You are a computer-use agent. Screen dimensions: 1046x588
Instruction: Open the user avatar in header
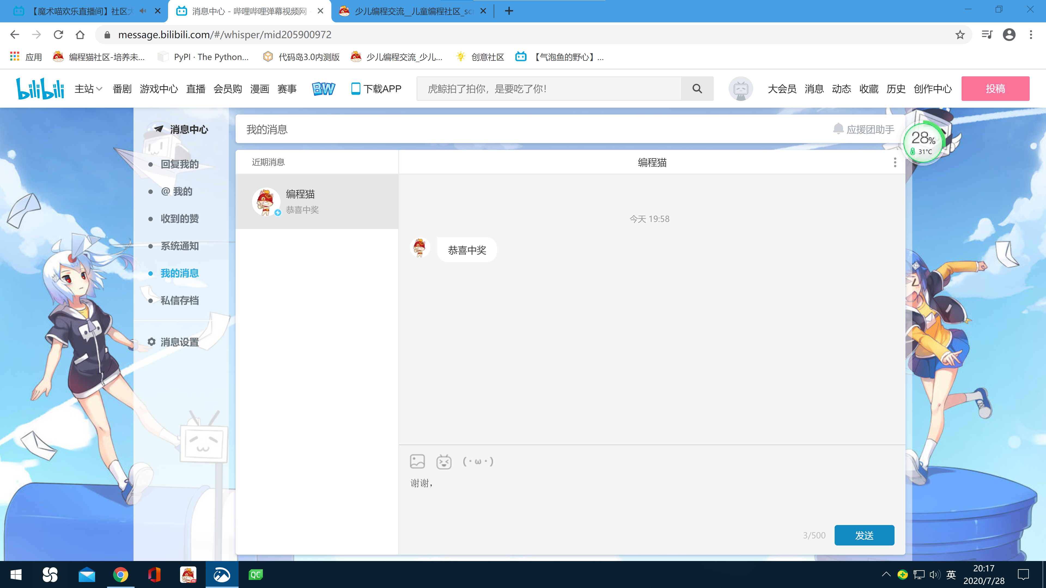[x=741, y=89]
